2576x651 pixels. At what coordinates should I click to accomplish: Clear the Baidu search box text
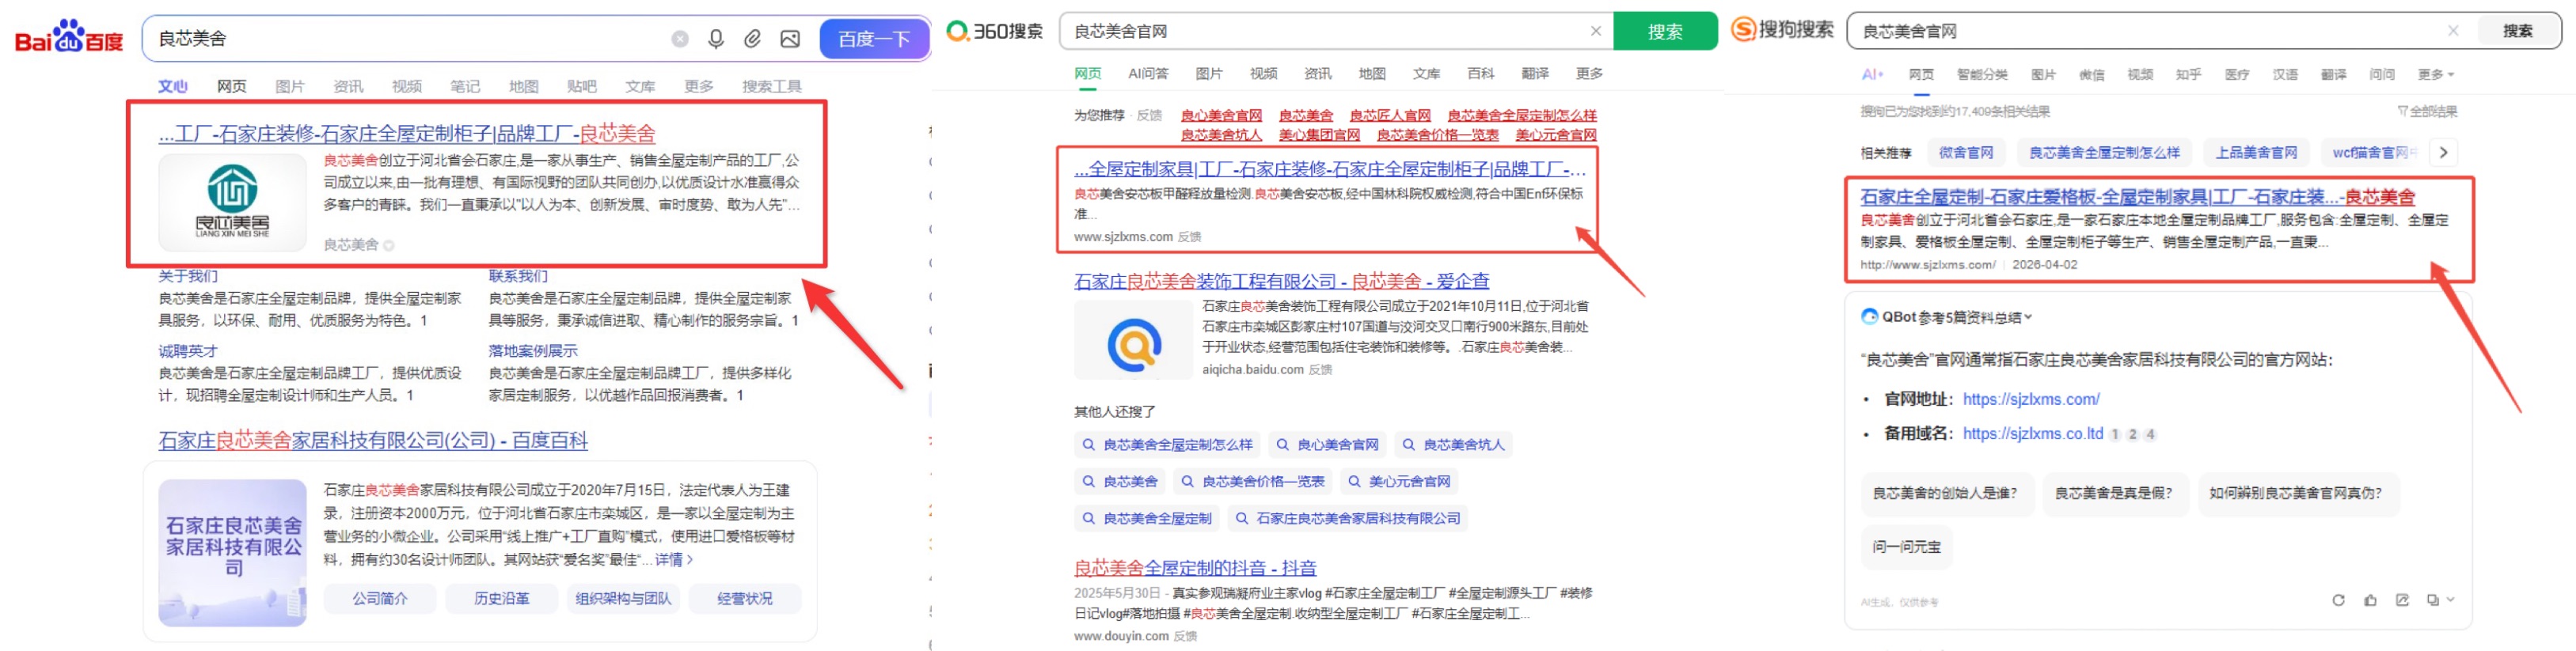[680, 39]
